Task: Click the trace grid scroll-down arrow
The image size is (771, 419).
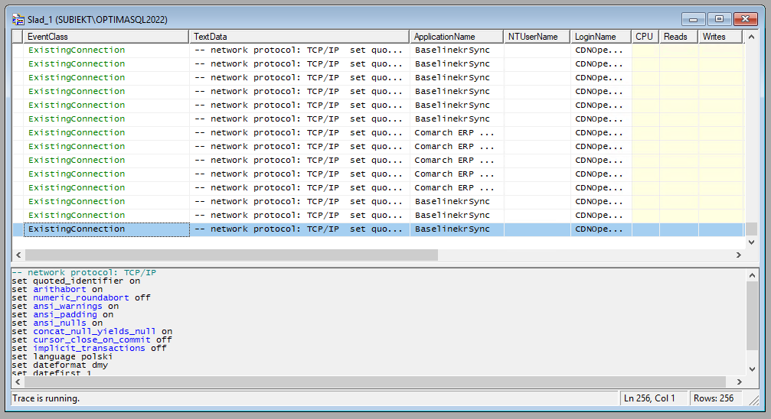Action: pos(751,242)
